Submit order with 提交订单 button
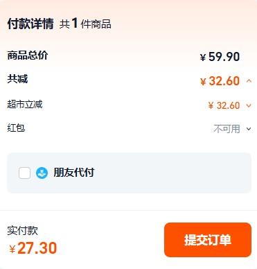 click(208, 240)
